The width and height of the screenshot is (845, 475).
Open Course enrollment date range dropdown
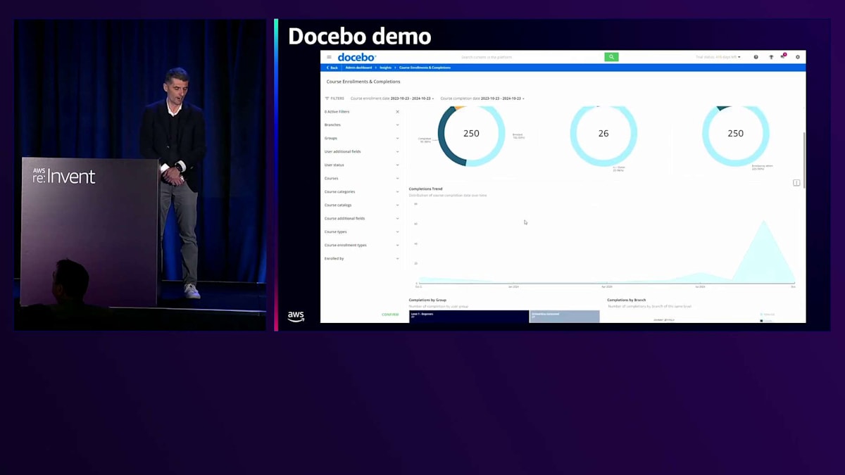(392, 99)
